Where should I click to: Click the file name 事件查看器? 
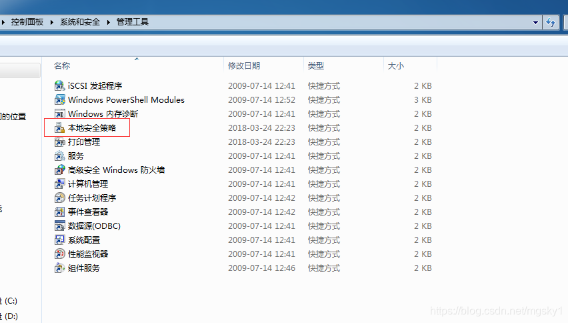(x=88, y=212)
